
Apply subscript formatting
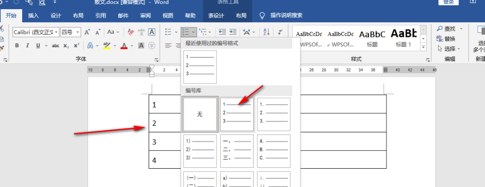pos(66,46)
